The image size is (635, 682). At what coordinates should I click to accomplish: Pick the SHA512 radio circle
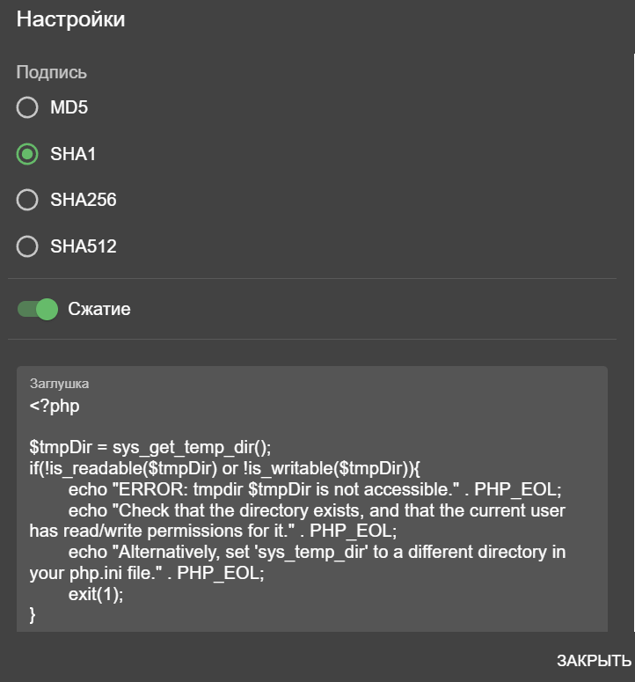pyautogui.click(x=27, y=246)
